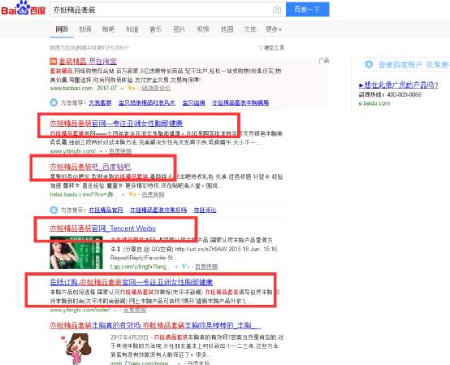Open 百度快照 for www.yitingfx.com/ result

(120, 151)
